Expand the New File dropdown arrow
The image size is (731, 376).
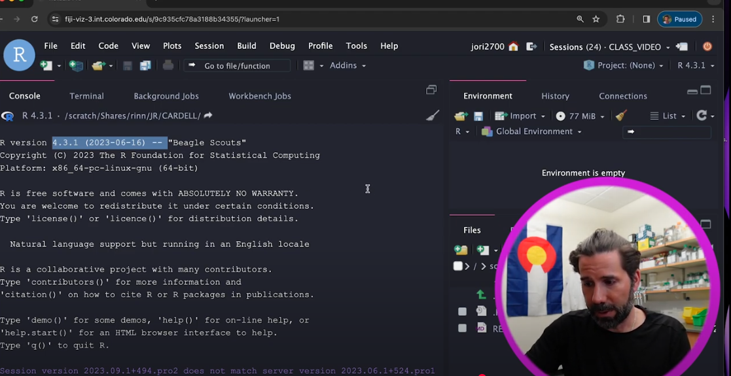[59, 66]
